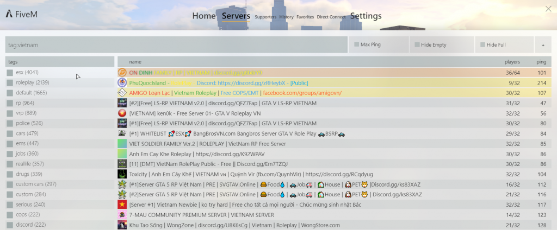Screen dimensions: 557x230
Task: Check the esx tag filter
Action: tap(10, 73)
